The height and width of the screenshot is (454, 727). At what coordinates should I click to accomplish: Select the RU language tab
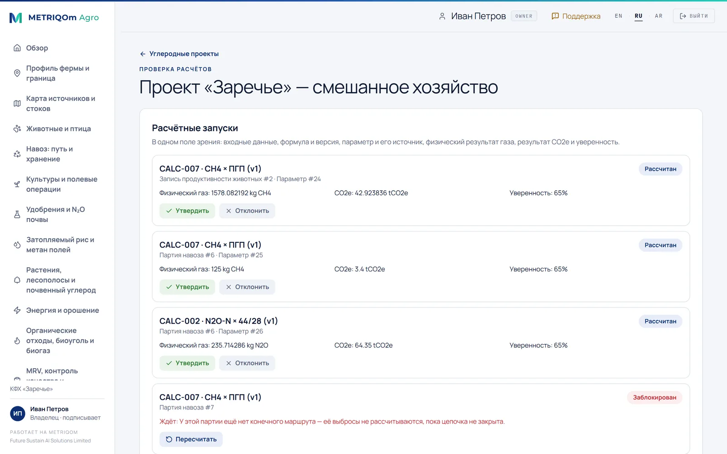[x=638, y=16]
